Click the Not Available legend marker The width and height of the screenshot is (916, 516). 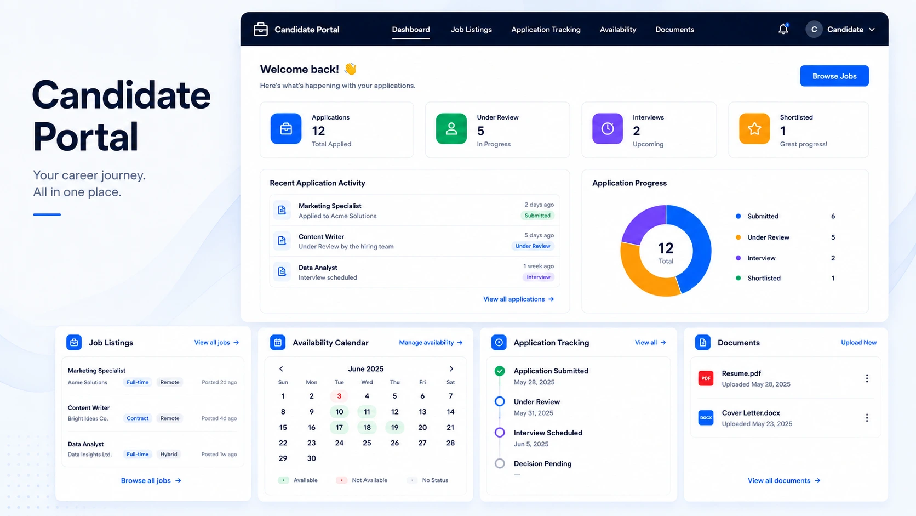click(341, 480)
